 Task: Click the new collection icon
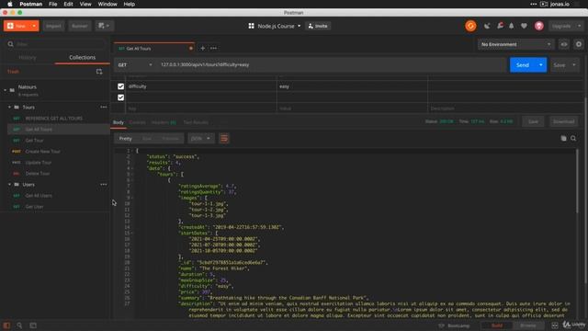pyautogui.click(x=99, y=72)
